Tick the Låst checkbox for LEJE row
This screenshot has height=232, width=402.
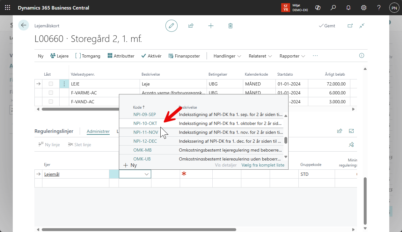[51, 84]
